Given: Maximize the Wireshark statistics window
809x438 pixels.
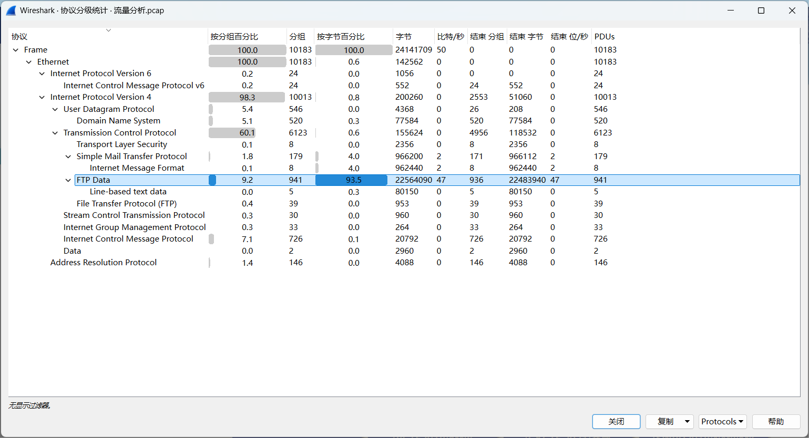Looking at the screenshot, I should coord(761,11).
